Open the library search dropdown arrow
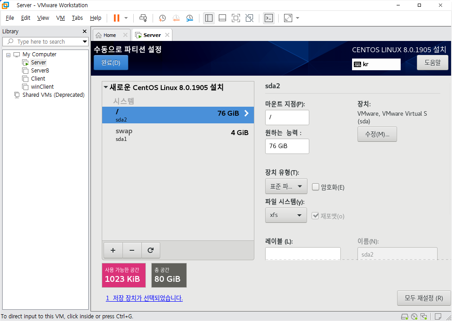The width and height of the screenshot is (452, 321). click(85, 41)
